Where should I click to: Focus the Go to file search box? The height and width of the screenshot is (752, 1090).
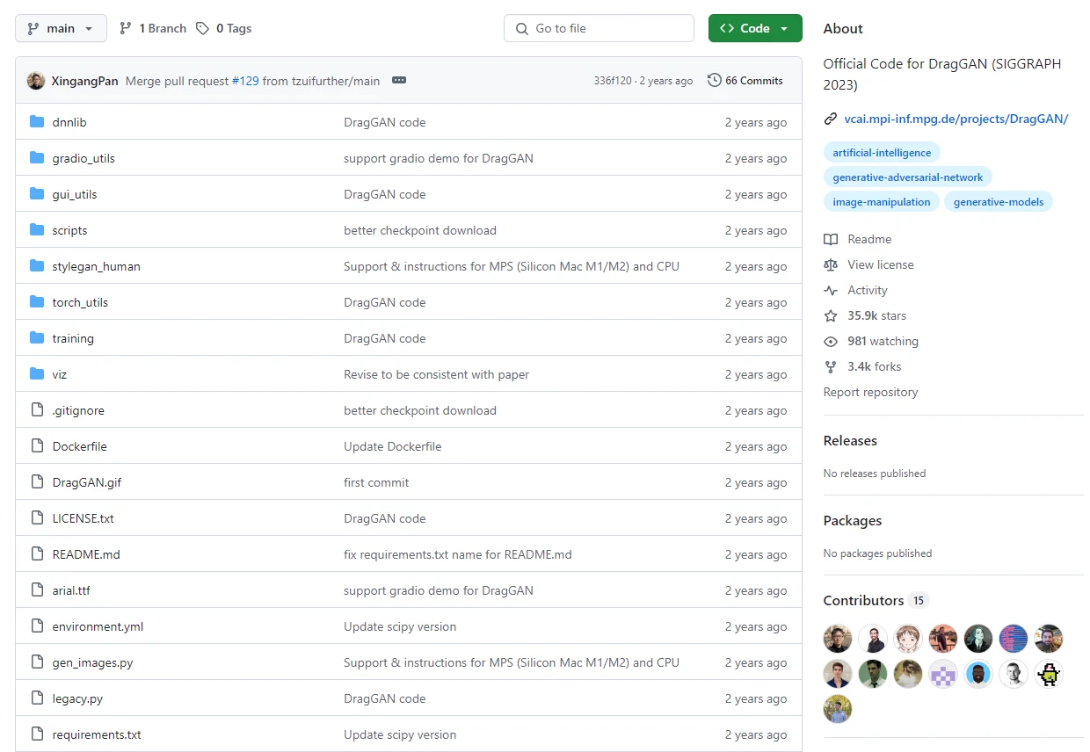[x=607, y=28]
